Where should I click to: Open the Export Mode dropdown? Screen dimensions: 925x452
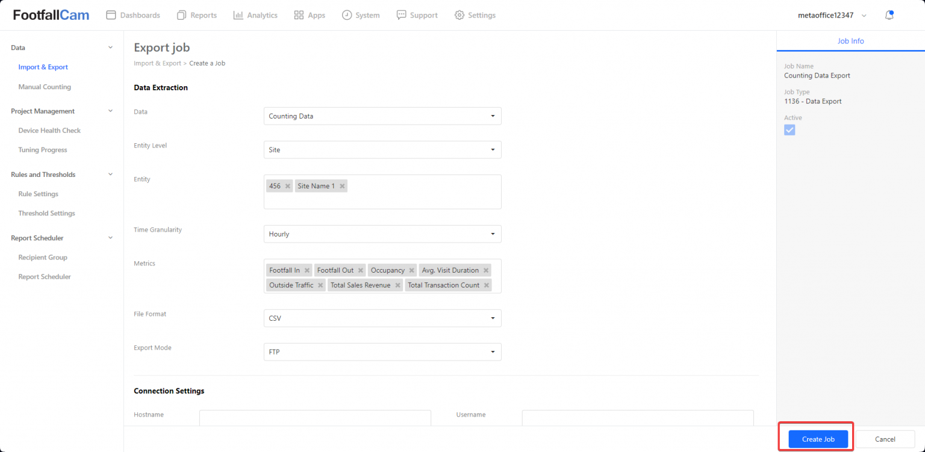coord(382,351)
